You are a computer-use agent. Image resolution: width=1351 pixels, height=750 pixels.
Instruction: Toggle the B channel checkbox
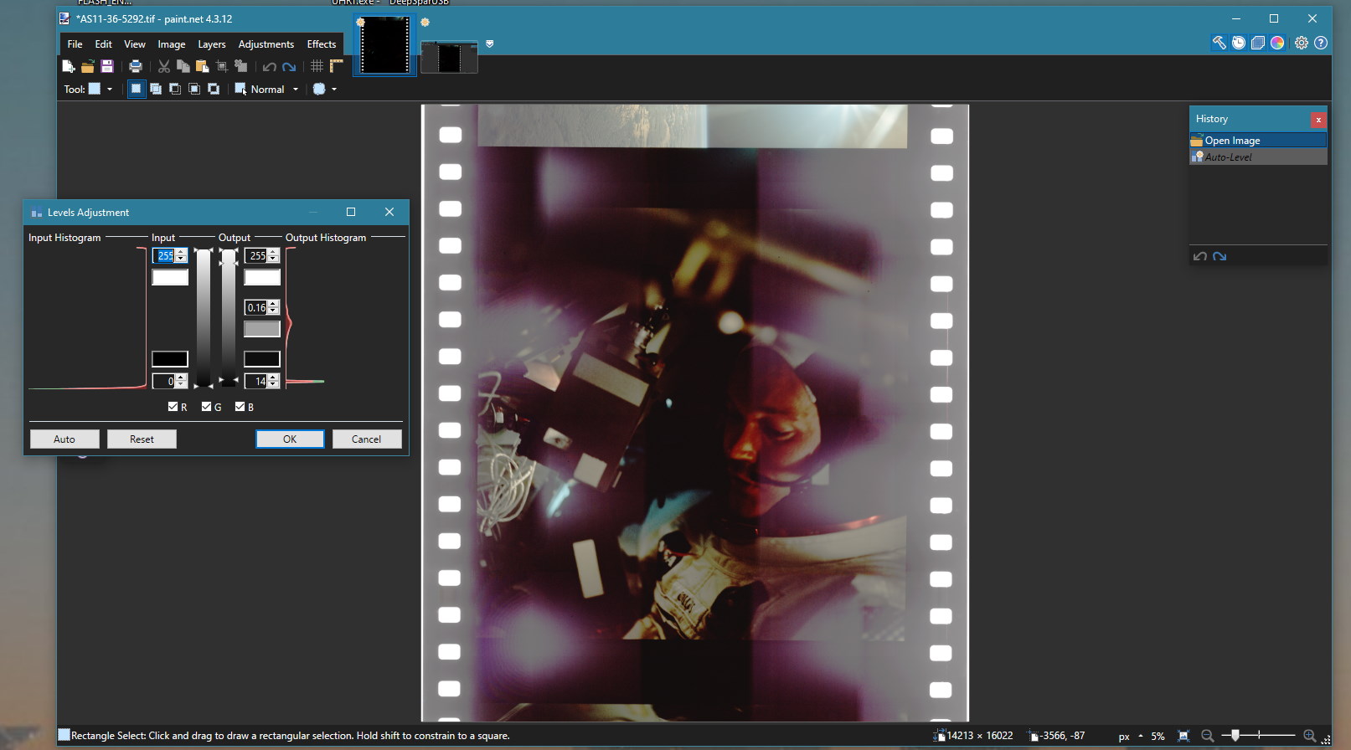(x=240, y=407)
